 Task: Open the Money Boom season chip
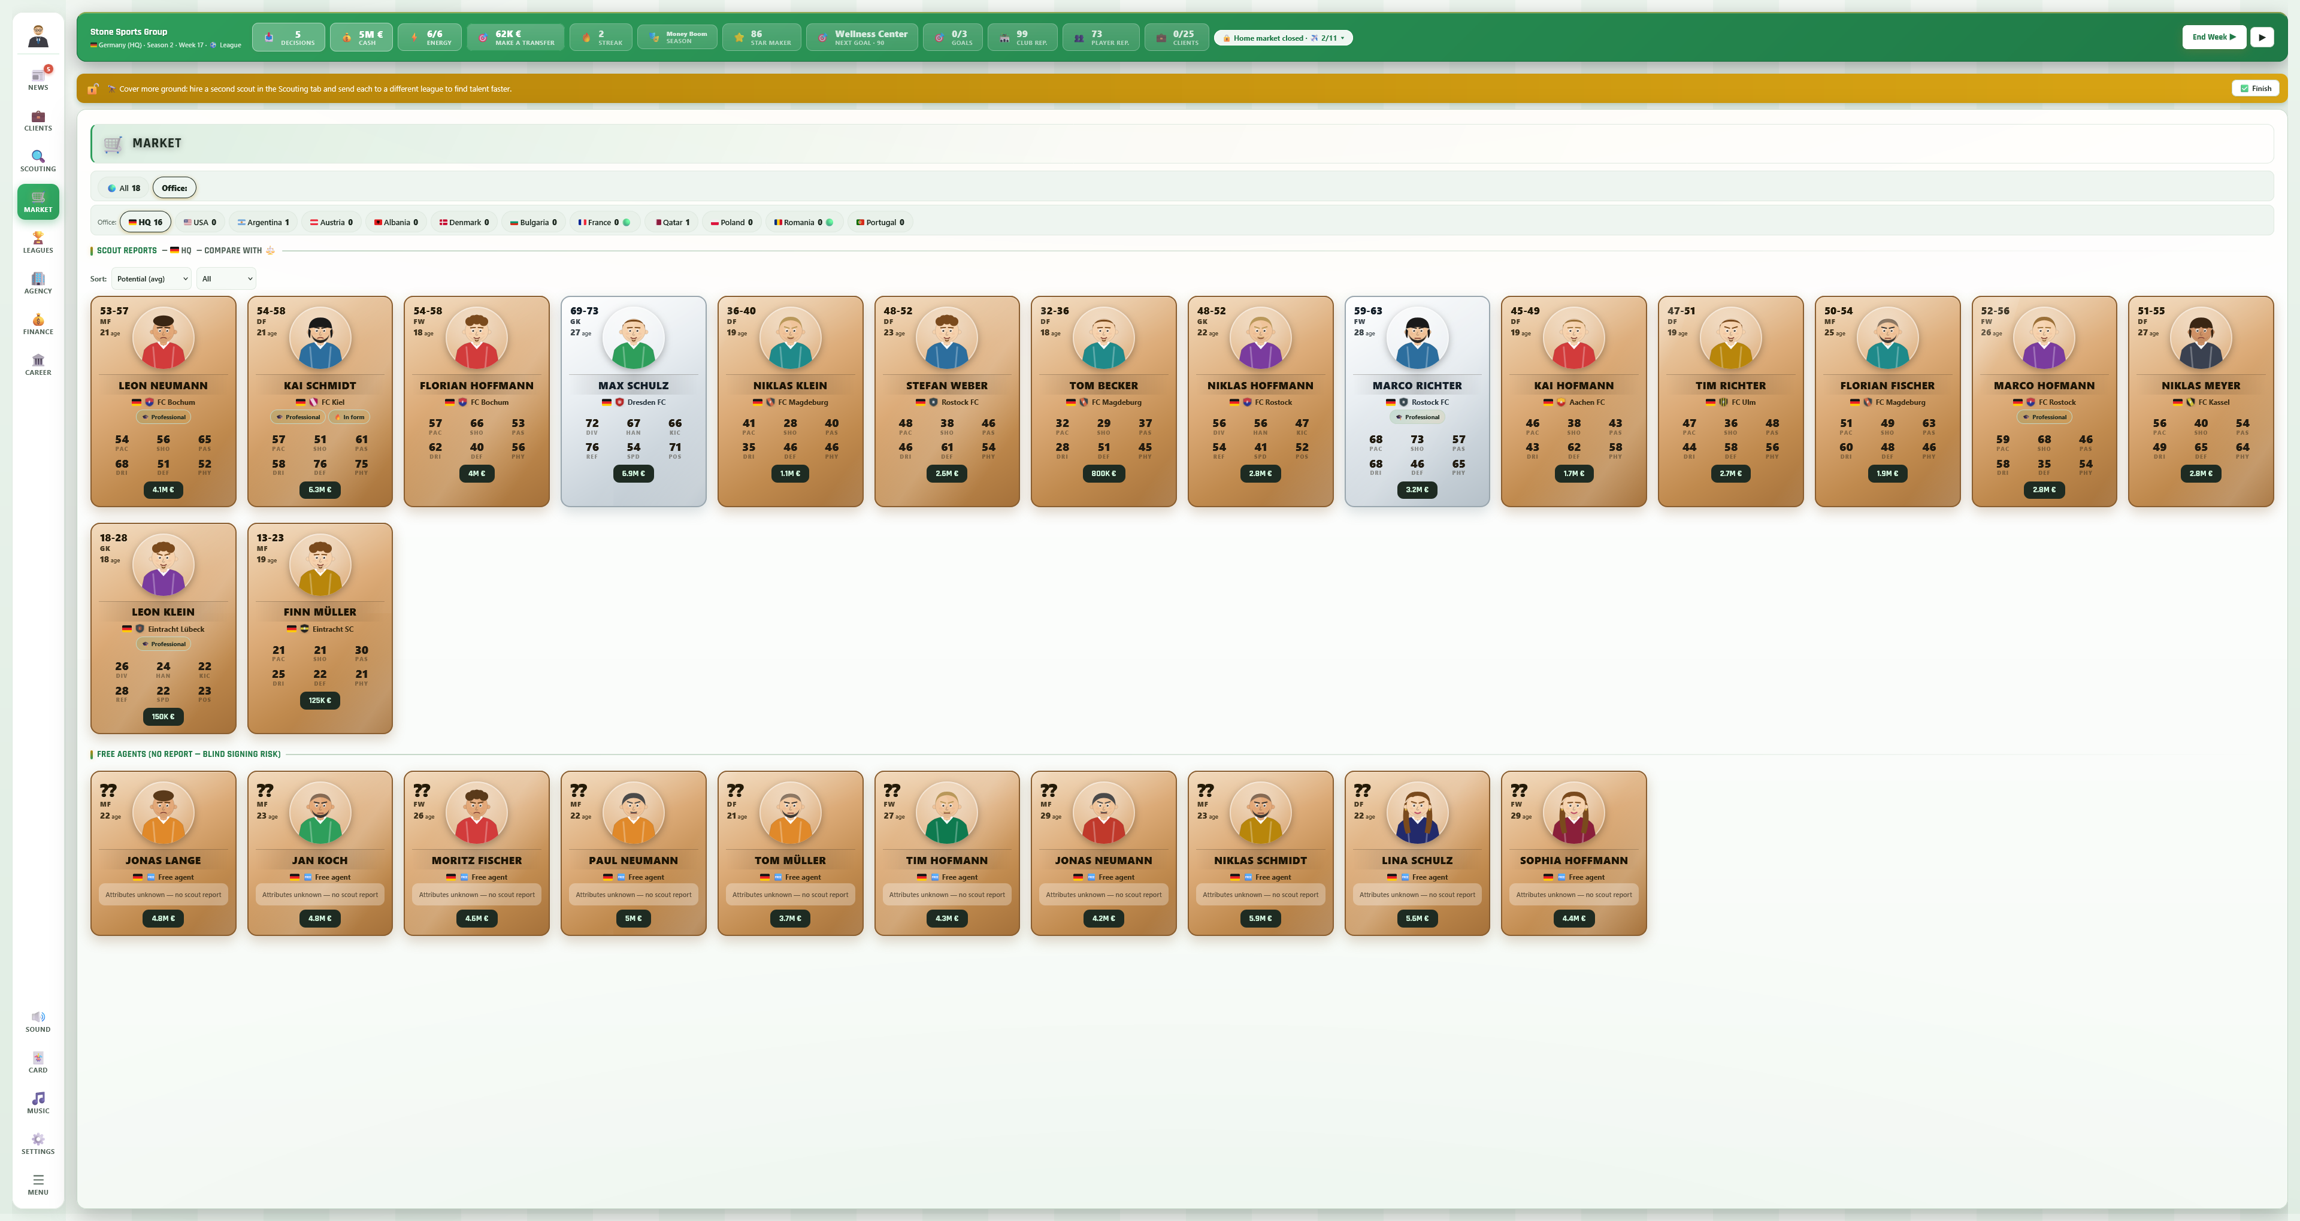pyautogui.click(x=677, y=38)
